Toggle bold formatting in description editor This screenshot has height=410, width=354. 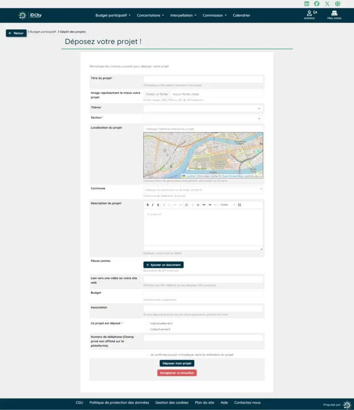[x=148, y=205]
